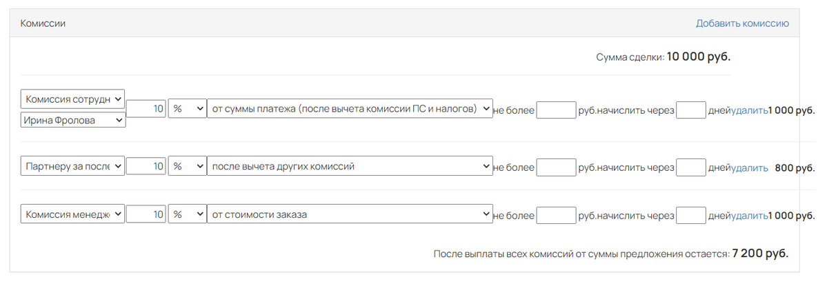Viewport: 827px width, 286px height.
Task: Open the '%' unit dropdown in partner commission row
Action: (187, 166)
